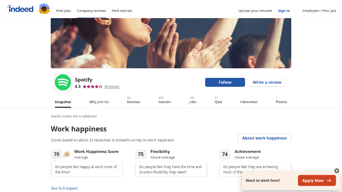This screenshot has width=342, height=192.
Task: Click About work happiness button
Action: pos(265,138)
